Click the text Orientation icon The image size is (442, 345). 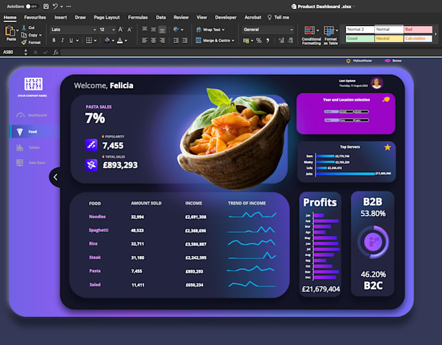[x=176, y=29]
